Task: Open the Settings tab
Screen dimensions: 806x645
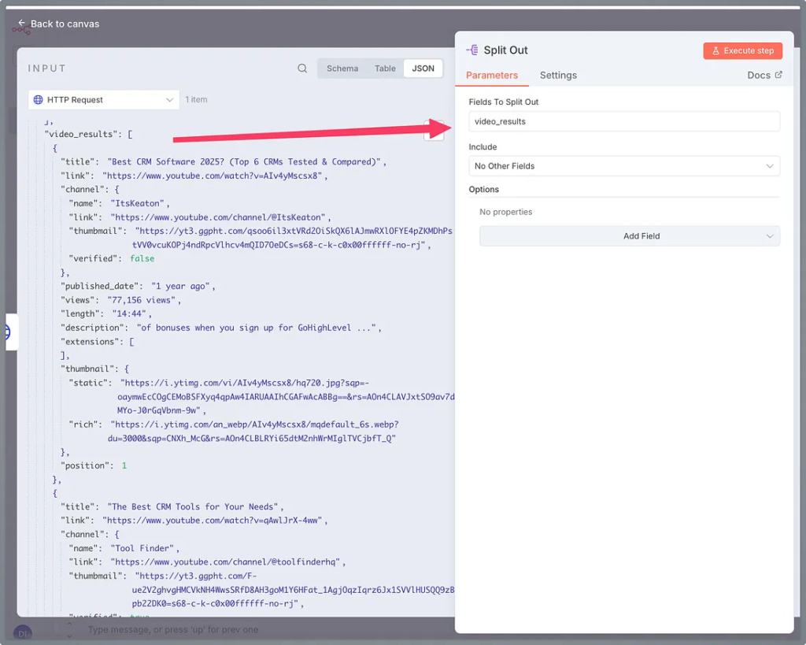Action: pos(558,76)
